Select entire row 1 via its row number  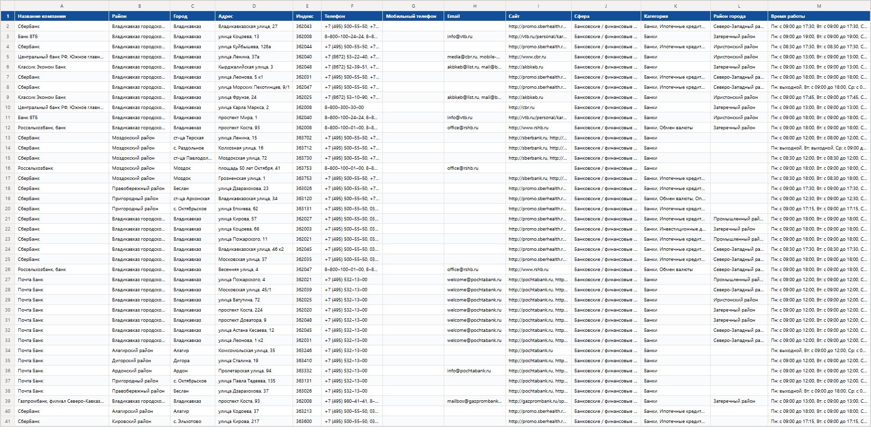coord(8,16)
